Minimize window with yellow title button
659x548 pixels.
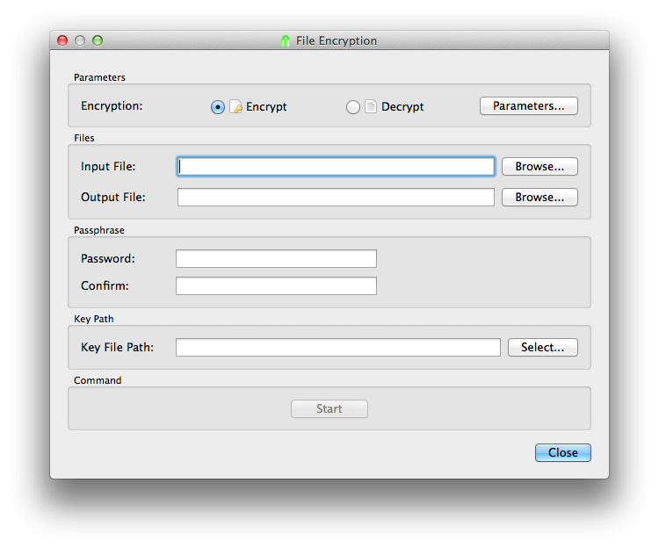[80, 40]
